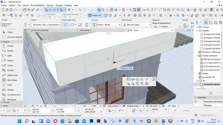Pick the Ouverture de toit tool
Viewport: 223px width, 125px height.
pos(11,95)
